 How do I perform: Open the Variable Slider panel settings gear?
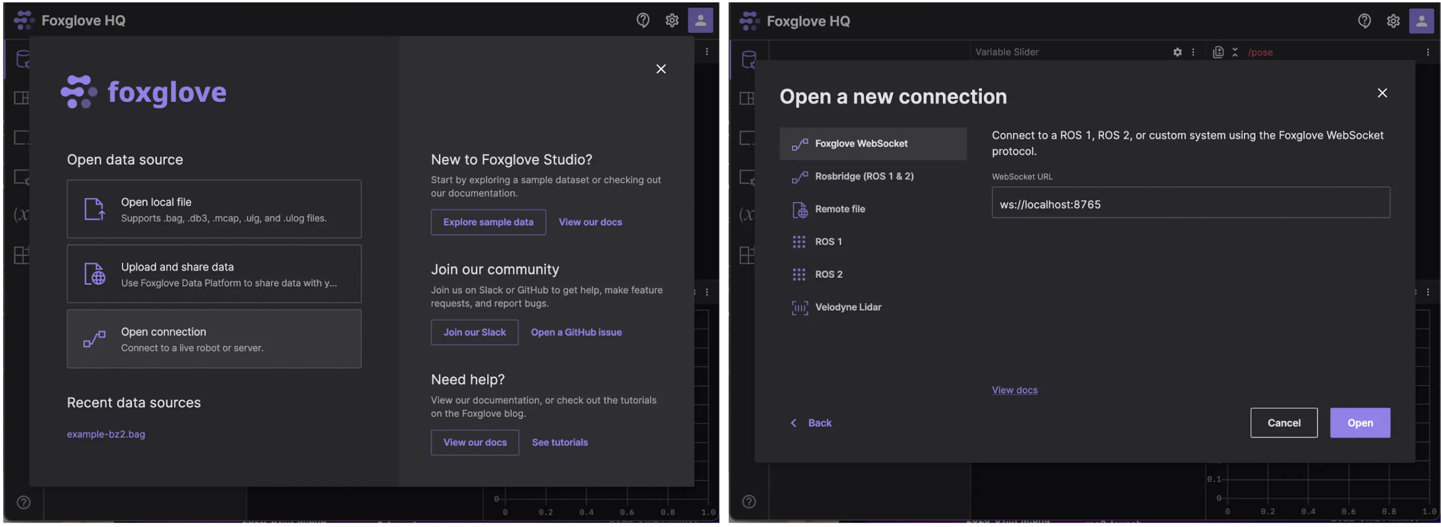pyautogui.click(x=1177, y=52)
